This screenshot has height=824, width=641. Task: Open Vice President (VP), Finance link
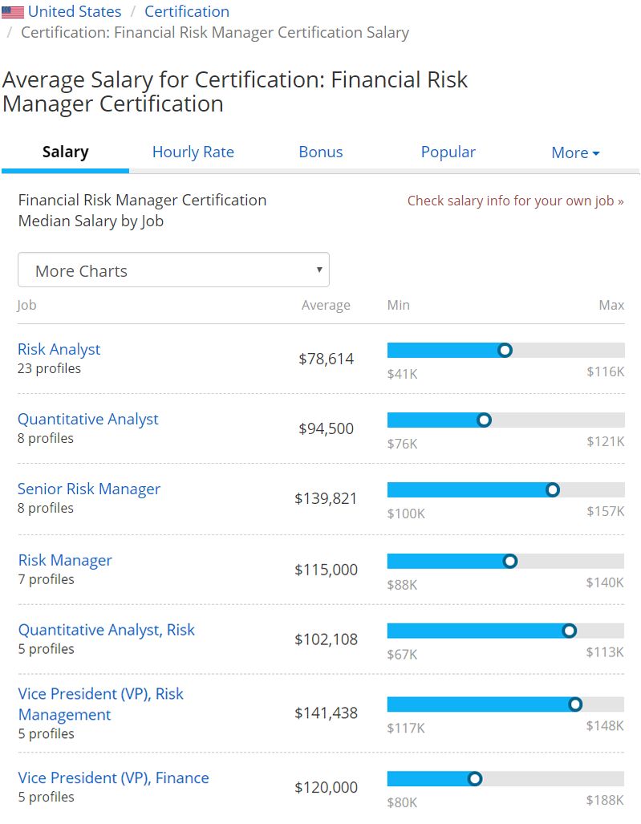tap(113, 777)
